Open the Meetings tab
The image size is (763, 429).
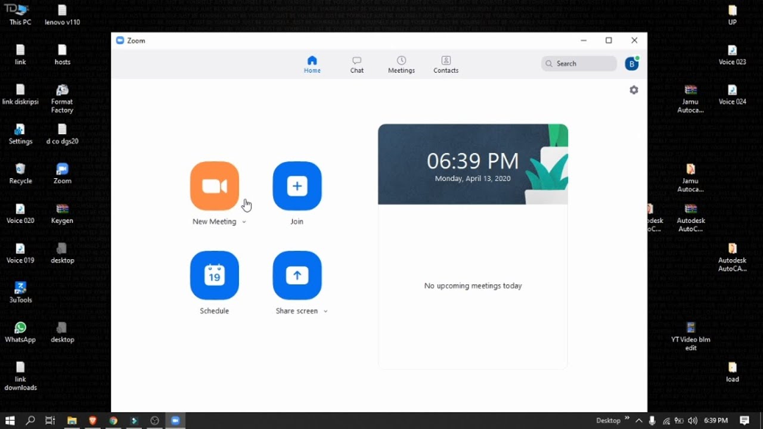pos(401,65)
